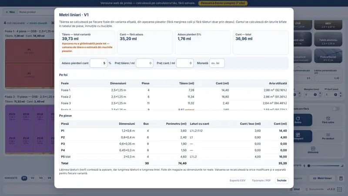The height and width of the screenshot is (196, 348).
Task: Switch to variant V4
Action: tap(49, 178)
